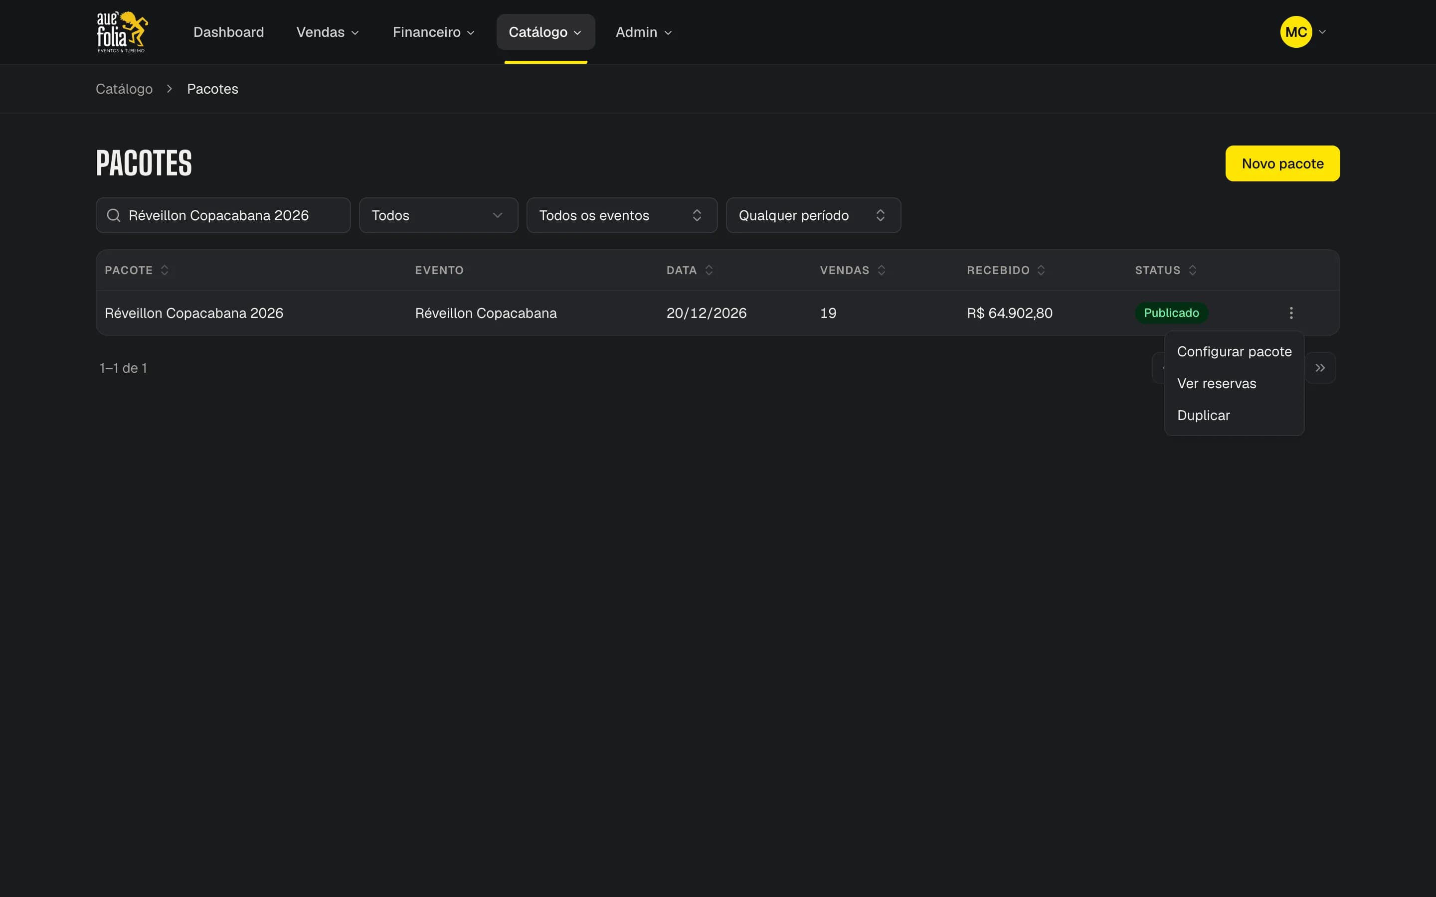Sort table by Vendas column
Screen dimensions: 1436x897
[x=853, y=271]
